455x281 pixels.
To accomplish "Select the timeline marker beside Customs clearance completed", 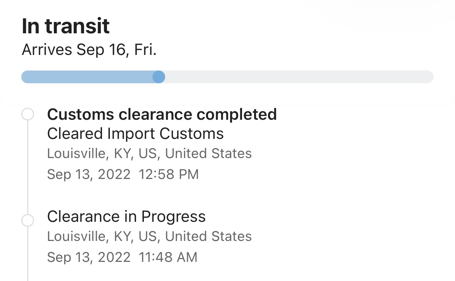I will 28,114.
